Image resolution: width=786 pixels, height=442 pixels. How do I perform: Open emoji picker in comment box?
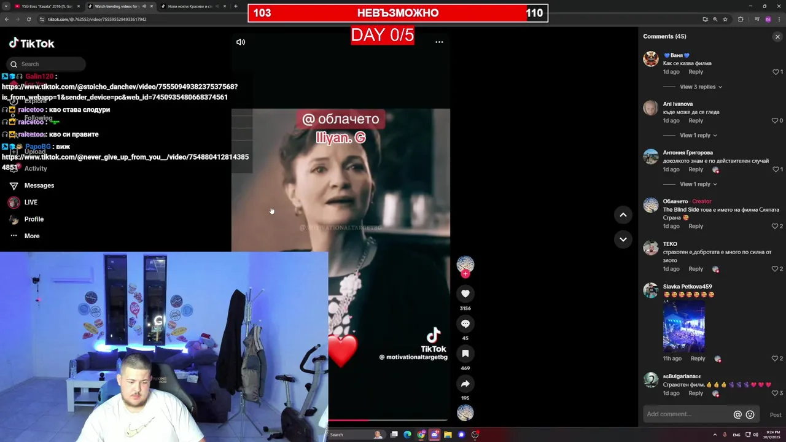[750, 415]
